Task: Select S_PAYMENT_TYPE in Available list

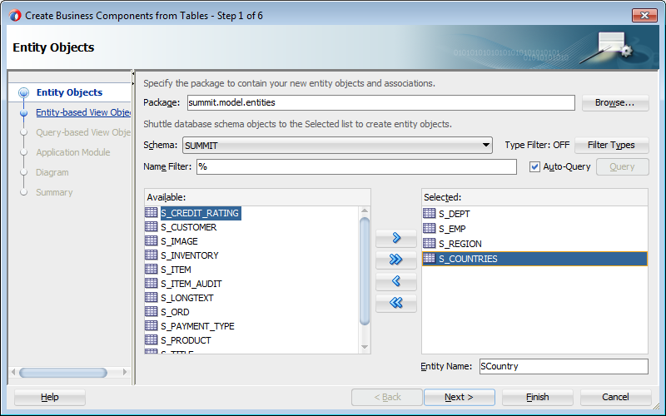Action: tap(197, 326)
